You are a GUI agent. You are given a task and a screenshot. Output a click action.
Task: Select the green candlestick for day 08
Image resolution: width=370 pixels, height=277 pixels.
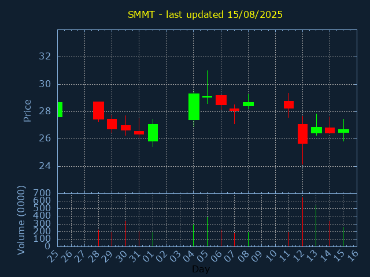point(248,104)
